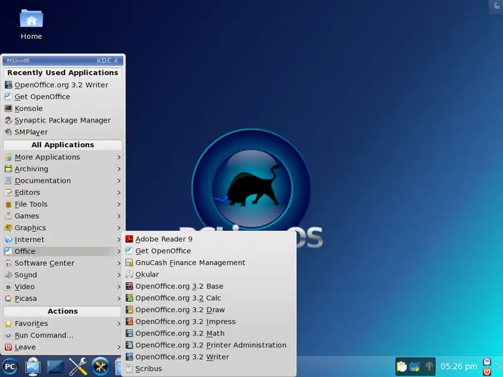Screen dimensions: 503x377
Task: Expand the Sound submenu arrow
Action: pos(119,275)
